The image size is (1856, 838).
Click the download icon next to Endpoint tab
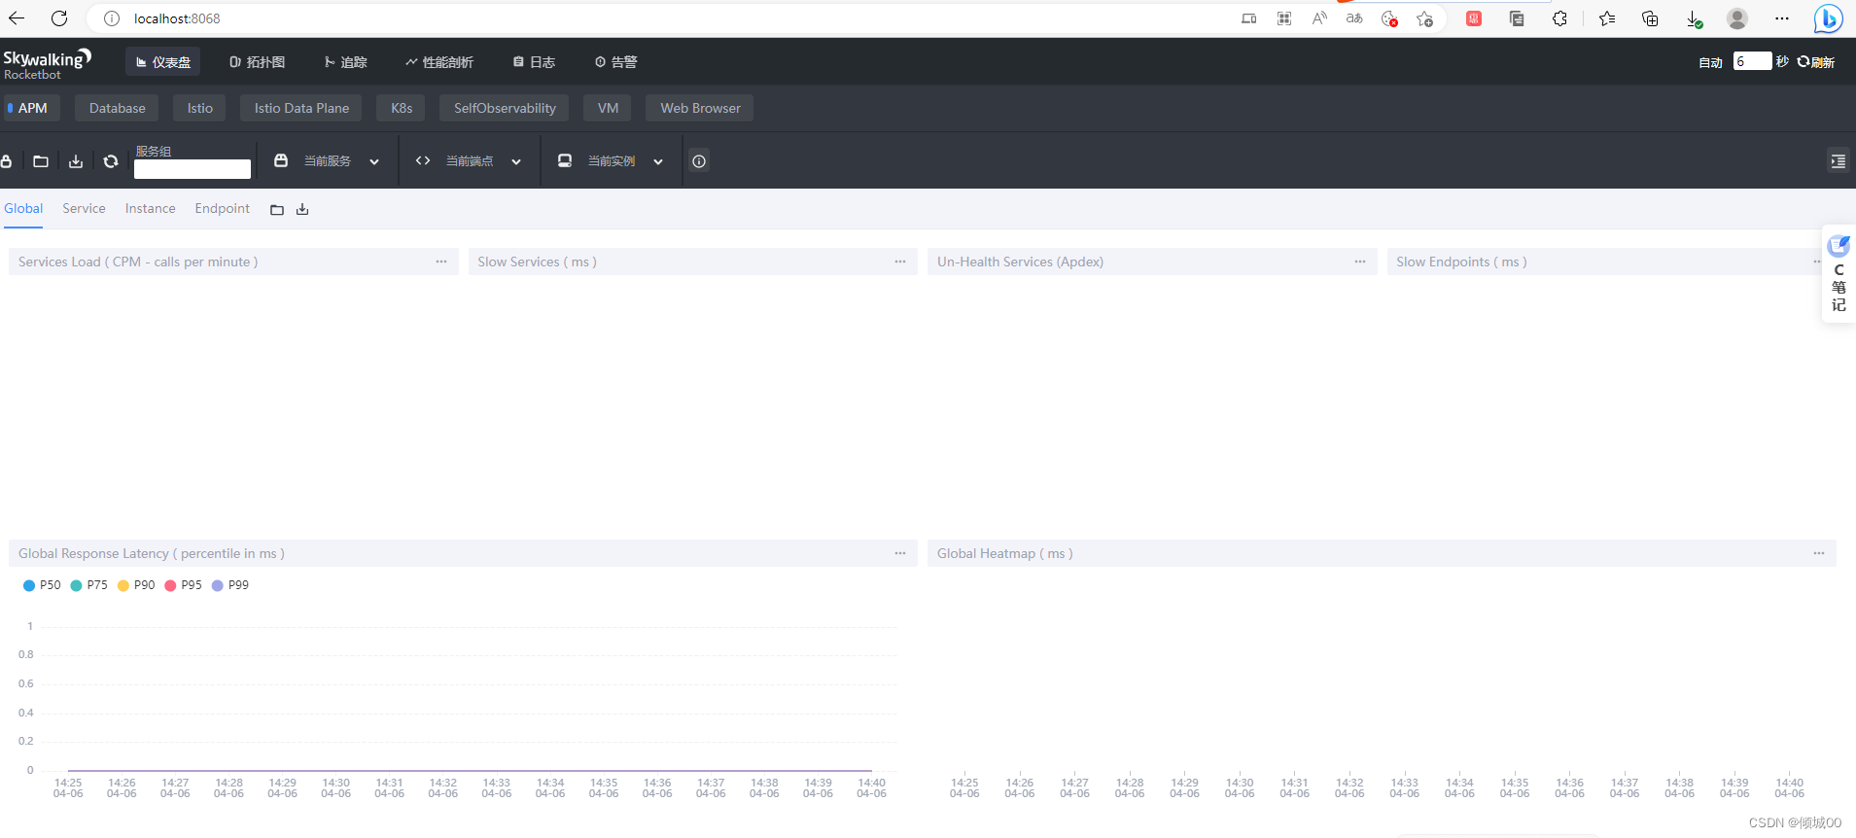click(x=302, y=210)
